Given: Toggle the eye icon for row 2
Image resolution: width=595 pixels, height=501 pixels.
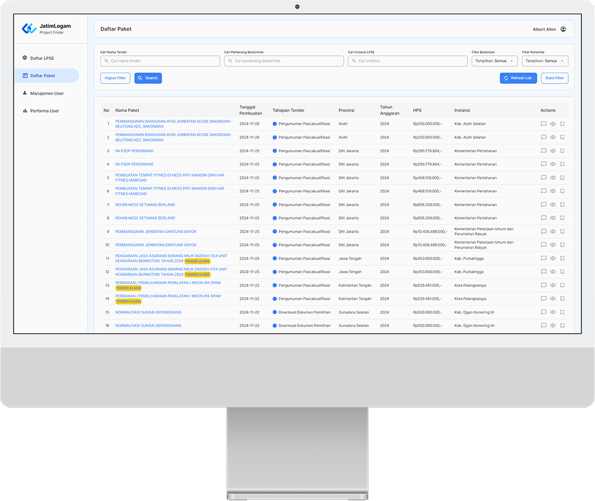Looking at the screenshot, I should point(553,137).
